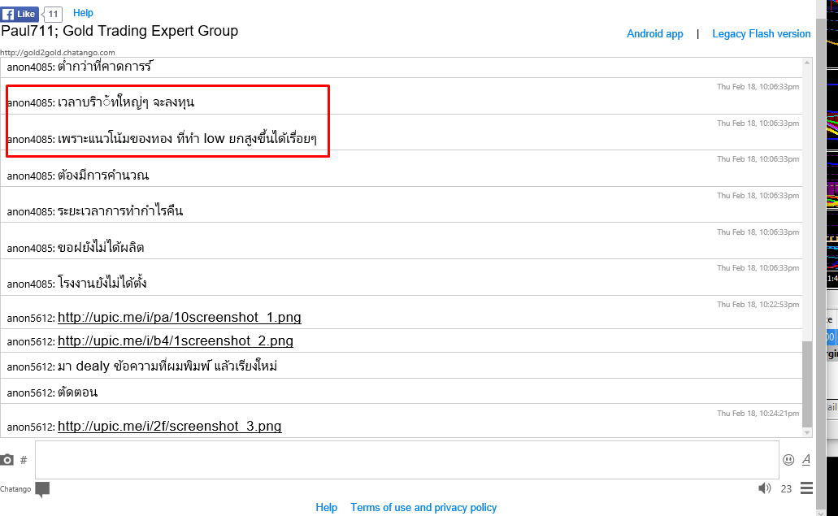The width and height of the screenshot is (838, 516).
Task: Click the bottom Help link
Action: pyautogui.click(x=327, y=507)
